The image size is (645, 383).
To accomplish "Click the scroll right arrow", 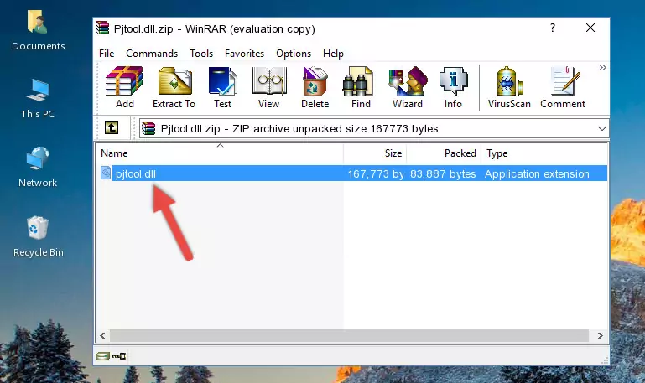I will click(601, 336).
